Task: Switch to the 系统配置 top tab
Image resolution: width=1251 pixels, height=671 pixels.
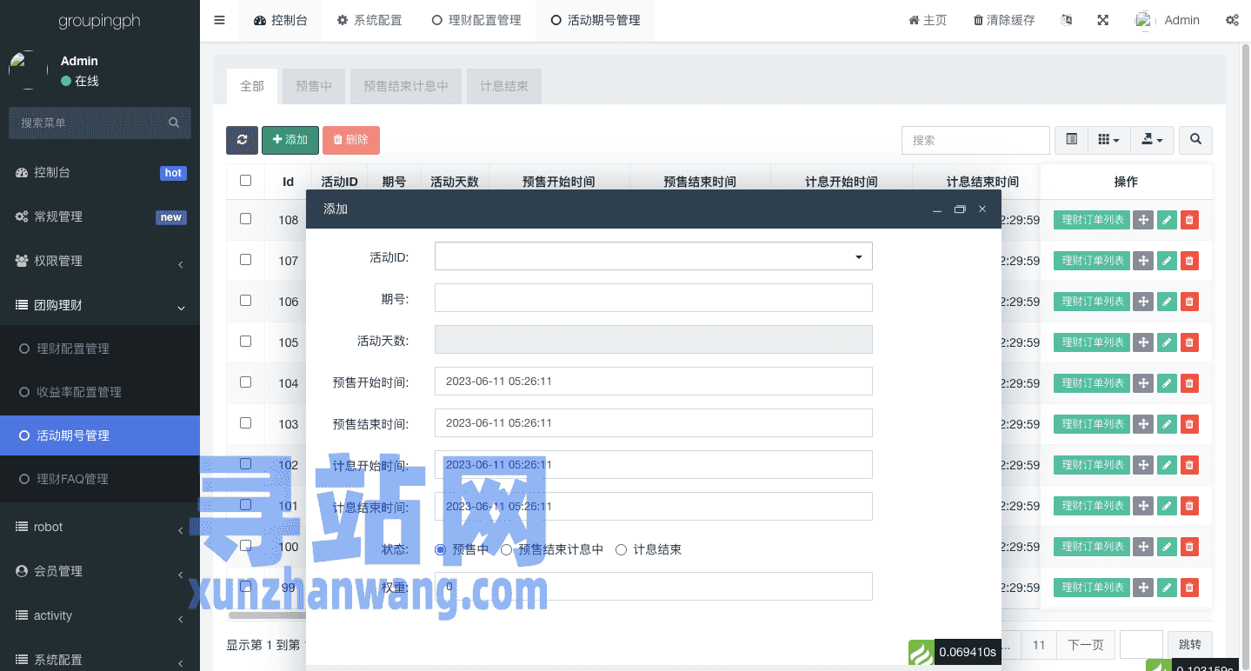Action: [x=369, y=20]
